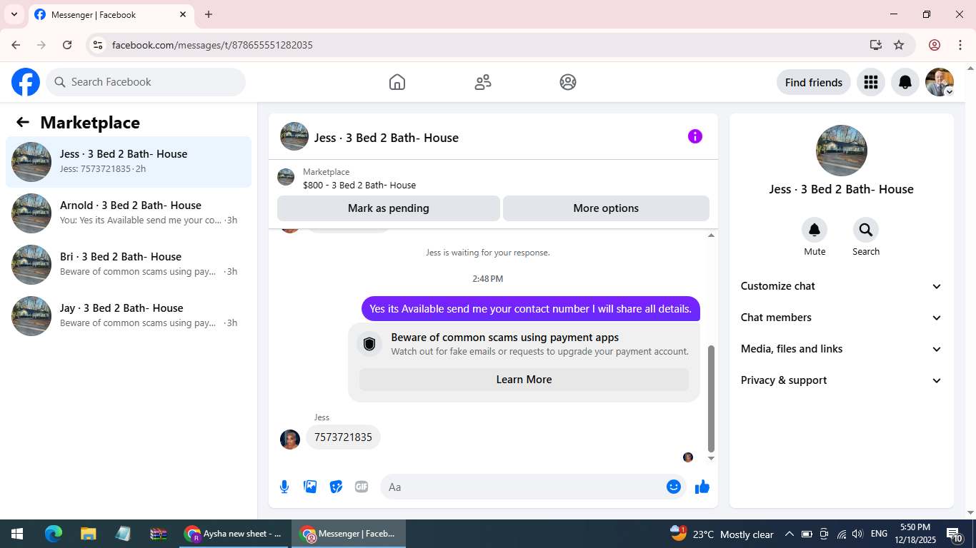Open the Groups icon in top navigation
This screenshot has height=548, width=976.
click(568, 82)
